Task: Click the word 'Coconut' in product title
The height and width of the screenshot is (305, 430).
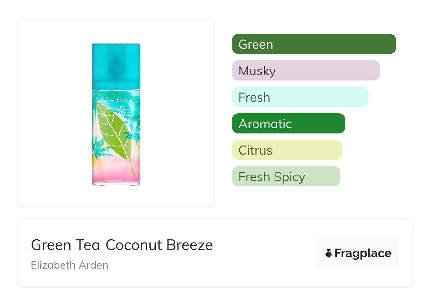Action: pyautogui.click(x=134, y=245)
